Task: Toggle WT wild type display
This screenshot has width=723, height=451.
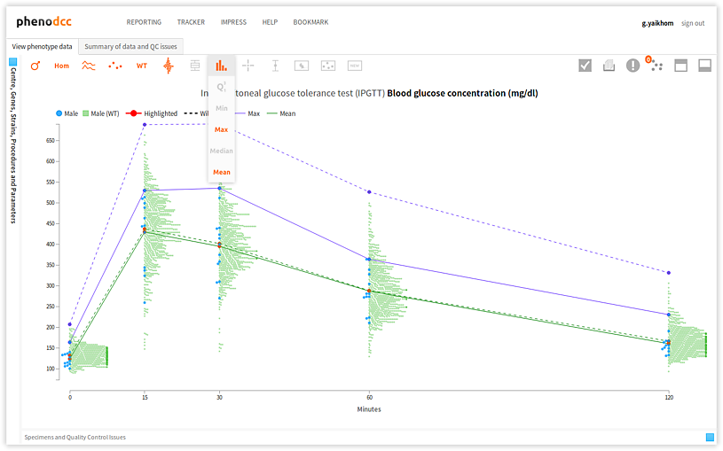Action: coord(142,66)
